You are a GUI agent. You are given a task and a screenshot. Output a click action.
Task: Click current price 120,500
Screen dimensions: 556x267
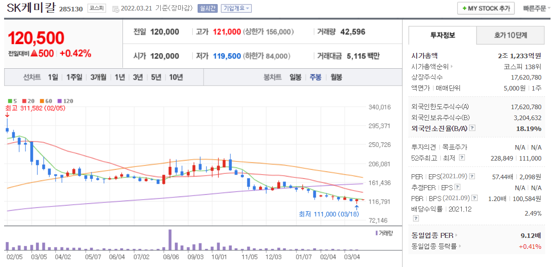point(36,38)
